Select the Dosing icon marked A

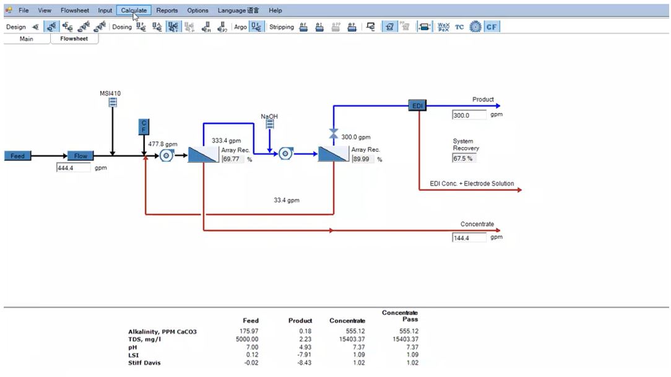[157, 27]
